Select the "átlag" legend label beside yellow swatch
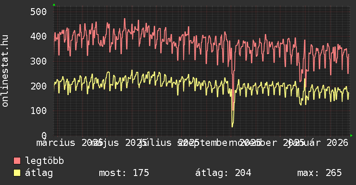356x185 pixels. [39, 173]
